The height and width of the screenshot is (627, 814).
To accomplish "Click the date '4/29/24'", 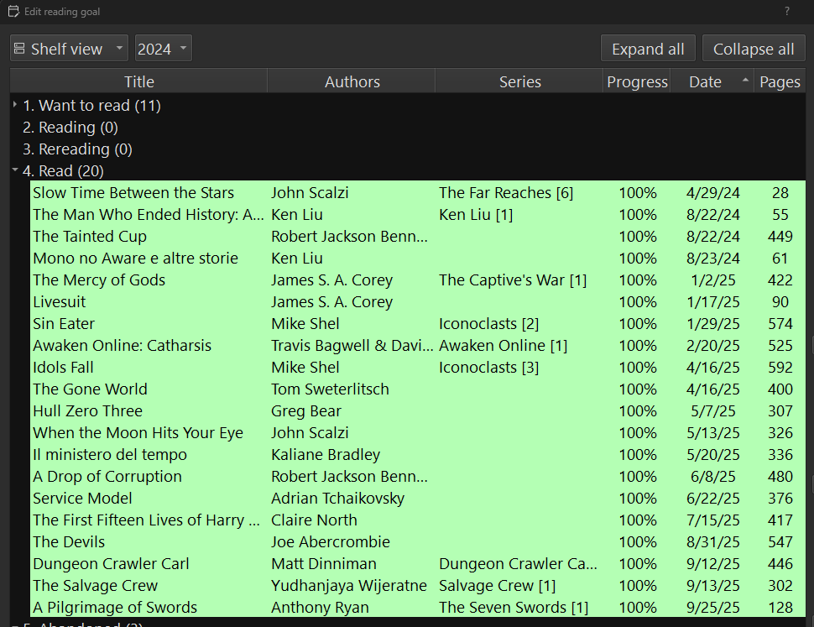I will (x=712, y=192).
